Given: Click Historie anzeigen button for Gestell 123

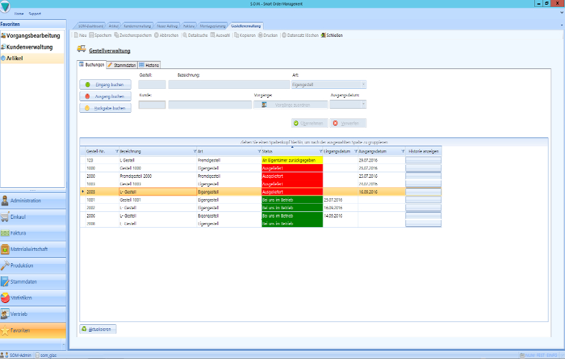Looking at the screenshot, I should pyautogui.click(x=423, y=159).
